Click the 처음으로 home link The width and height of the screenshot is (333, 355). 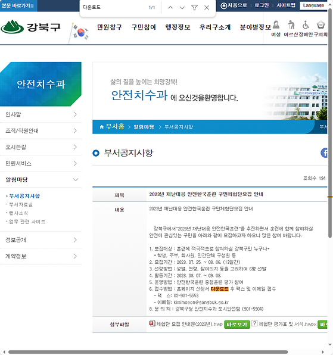click(x=234, y=5)
